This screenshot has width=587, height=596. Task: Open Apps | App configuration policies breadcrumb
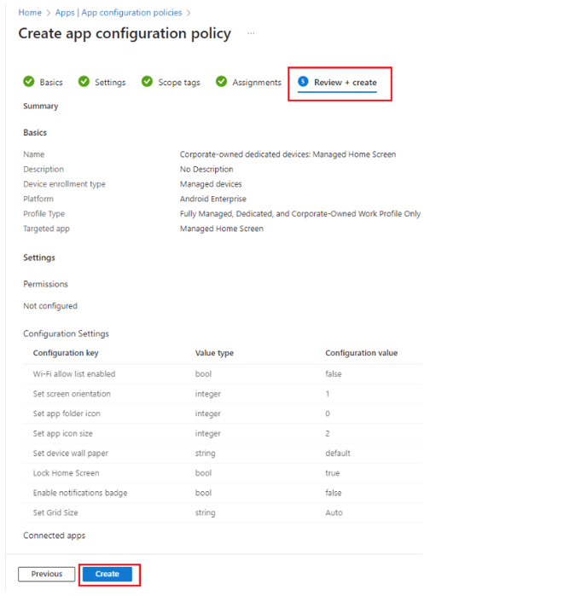click(119, 13)
